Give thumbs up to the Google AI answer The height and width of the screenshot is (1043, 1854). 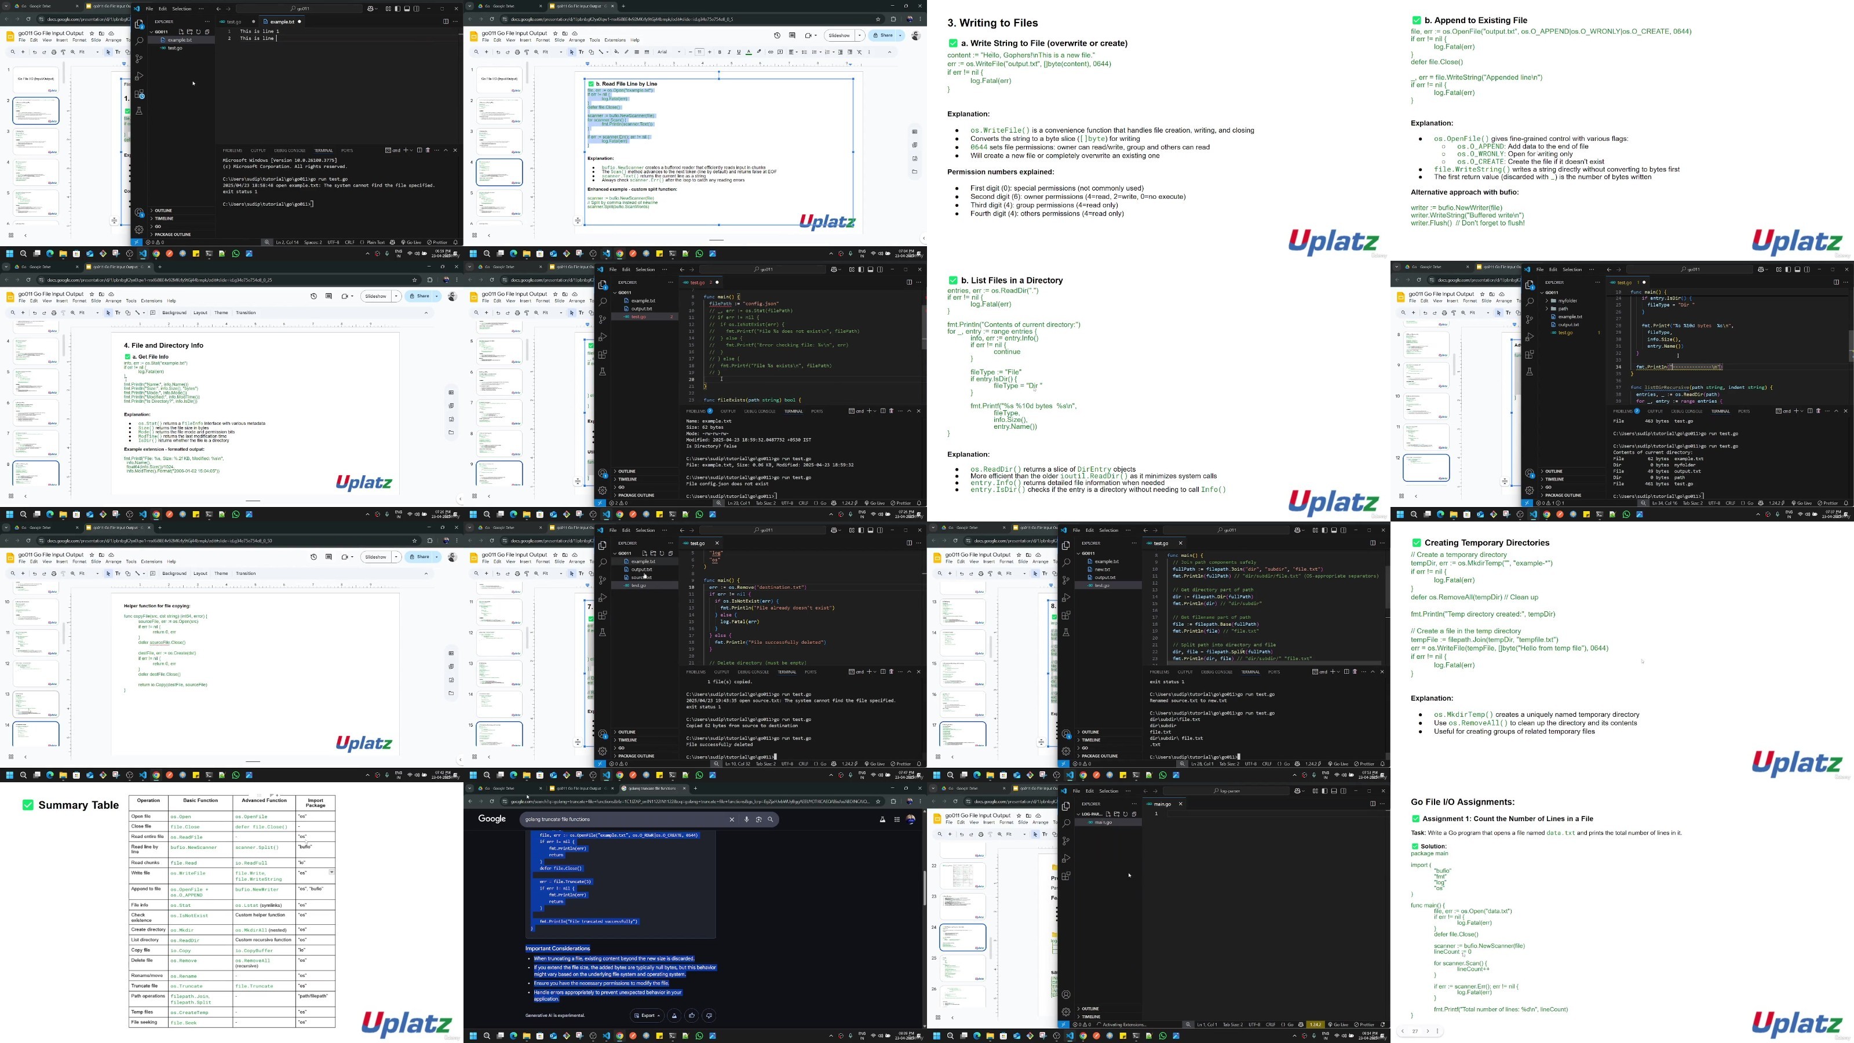click(x=692, y=1016)
